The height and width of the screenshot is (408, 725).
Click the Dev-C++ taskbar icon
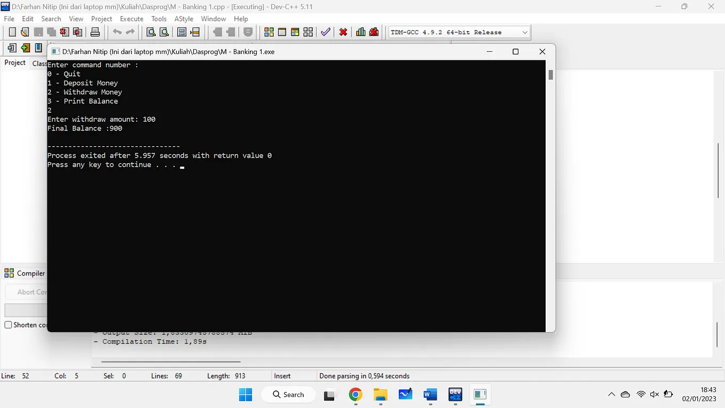click(x=455, y=395)
